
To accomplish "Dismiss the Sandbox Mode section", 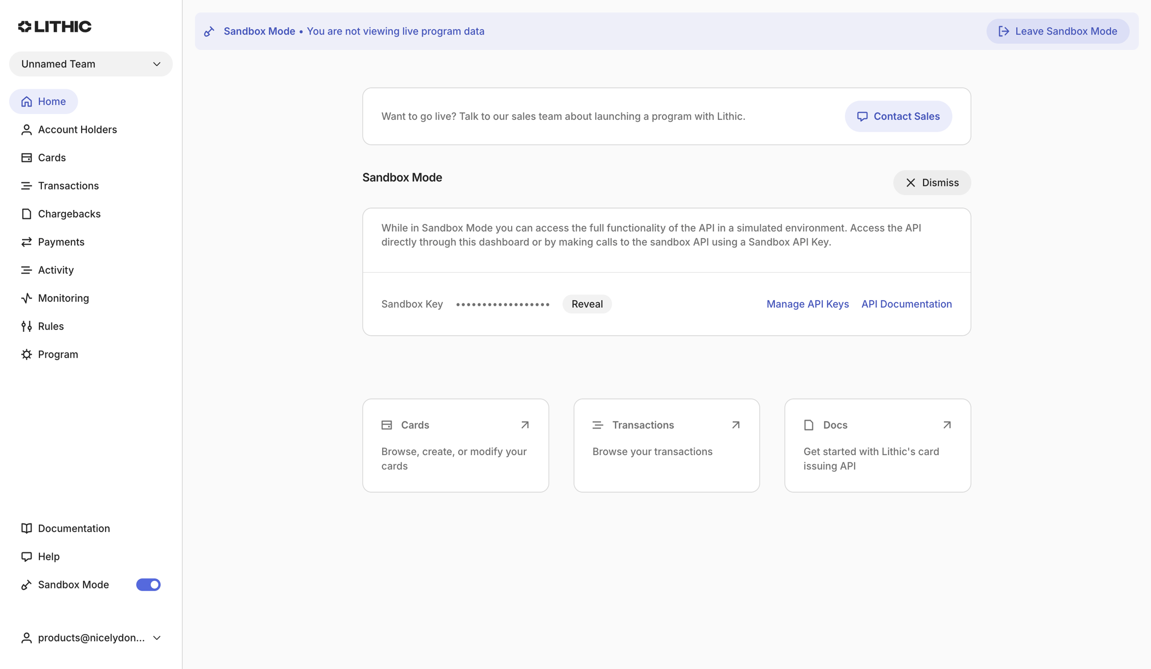I will (932, 183).
